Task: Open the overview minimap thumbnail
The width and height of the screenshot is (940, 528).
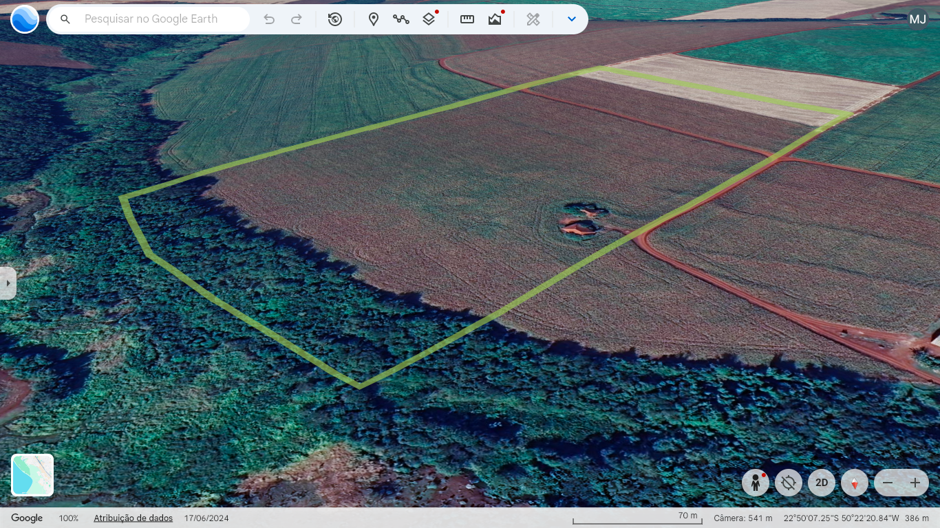Action: [x=32, y=475]
